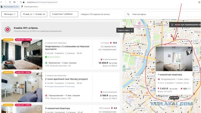Select the '4 525 ₽' map price marker

click(186, 28)
